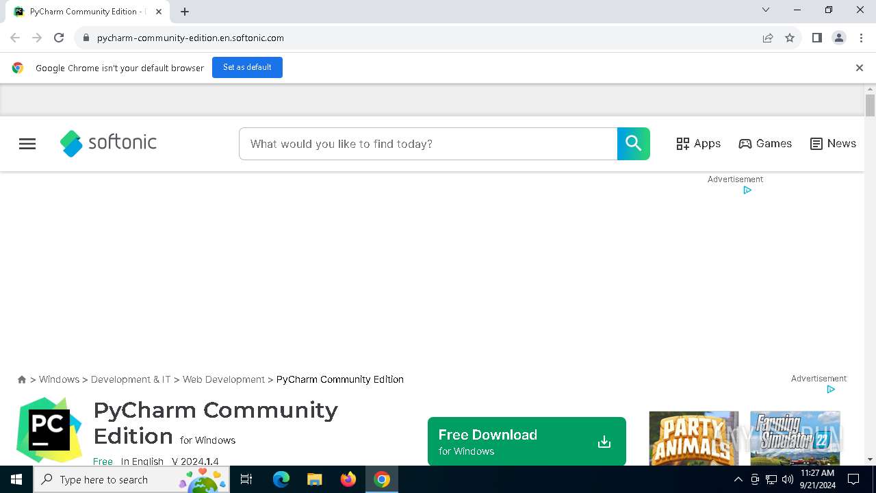Open the News section
The image size is (876, 493).
[x=833, y=144]
